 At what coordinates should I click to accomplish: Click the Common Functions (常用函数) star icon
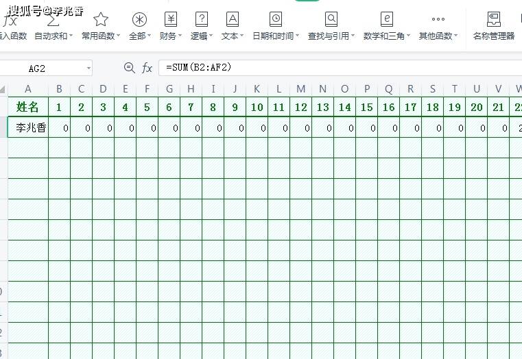pyautogui.click(x=101, y=19)
